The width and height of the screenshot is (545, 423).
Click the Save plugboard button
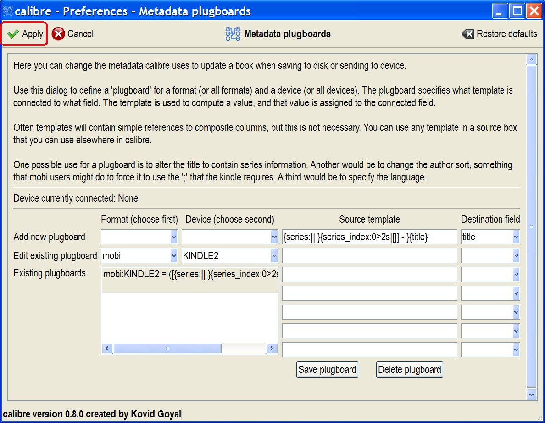tap(327, 370)
